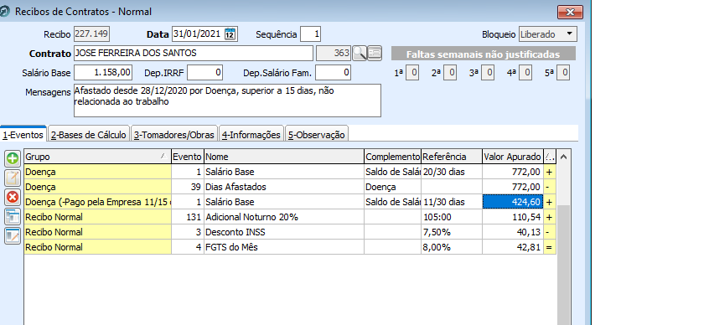Image resolution: width=709 pixels, height=325 pixels.
Task: Click the events table scroll up arrow
Action: click(563, 157)
